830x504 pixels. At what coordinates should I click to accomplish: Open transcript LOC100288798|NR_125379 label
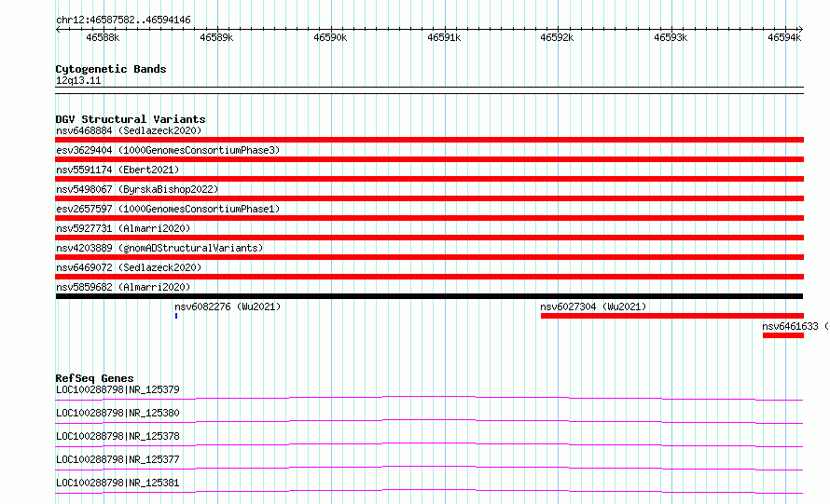(x=118, y=389)
